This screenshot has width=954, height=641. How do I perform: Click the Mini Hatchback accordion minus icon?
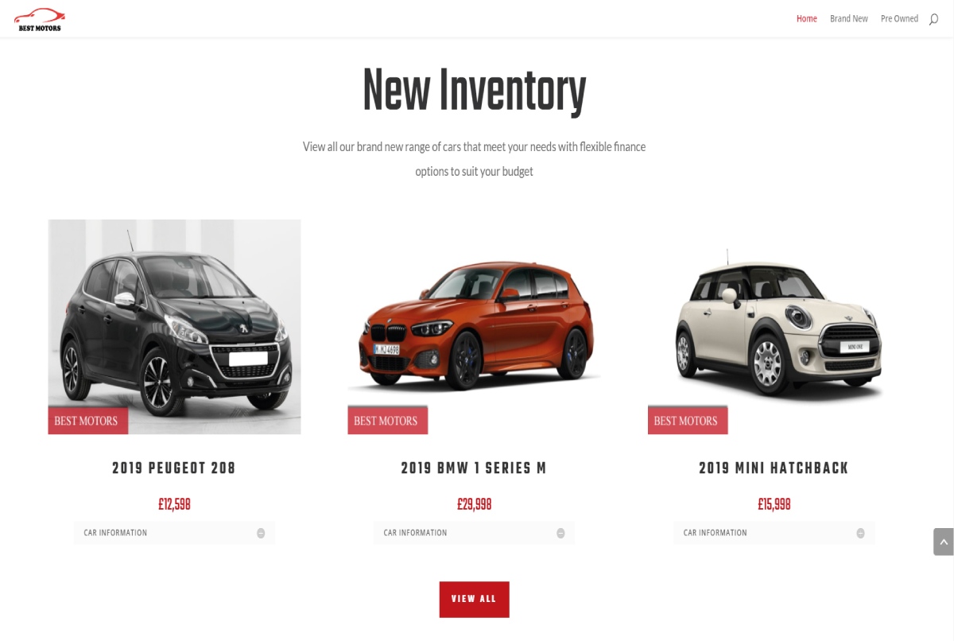pos(860,533)
